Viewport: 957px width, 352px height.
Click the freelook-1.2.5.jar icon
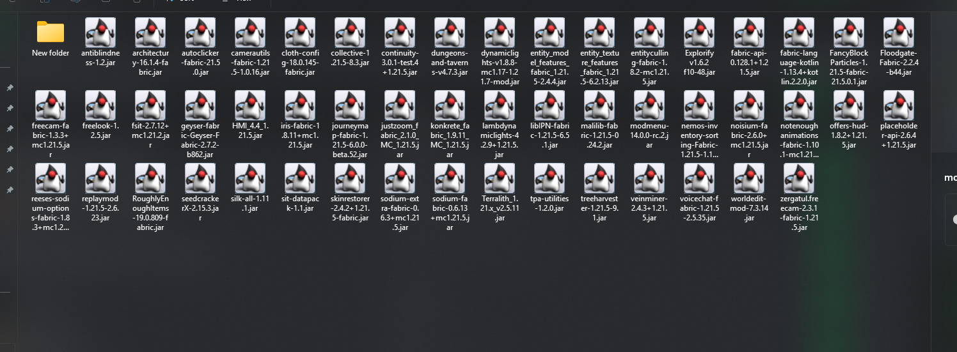(100, 105)
